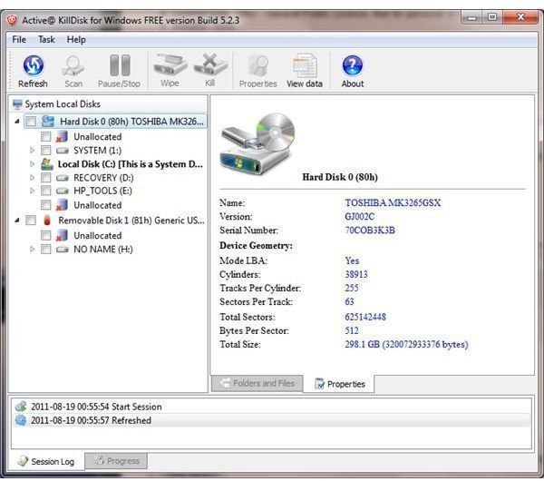Image resolution: width=544 pixels, height=481 pixels.
Task: Click the Unallocated icon under Removable Disk 1
Action: coord(62,235)
